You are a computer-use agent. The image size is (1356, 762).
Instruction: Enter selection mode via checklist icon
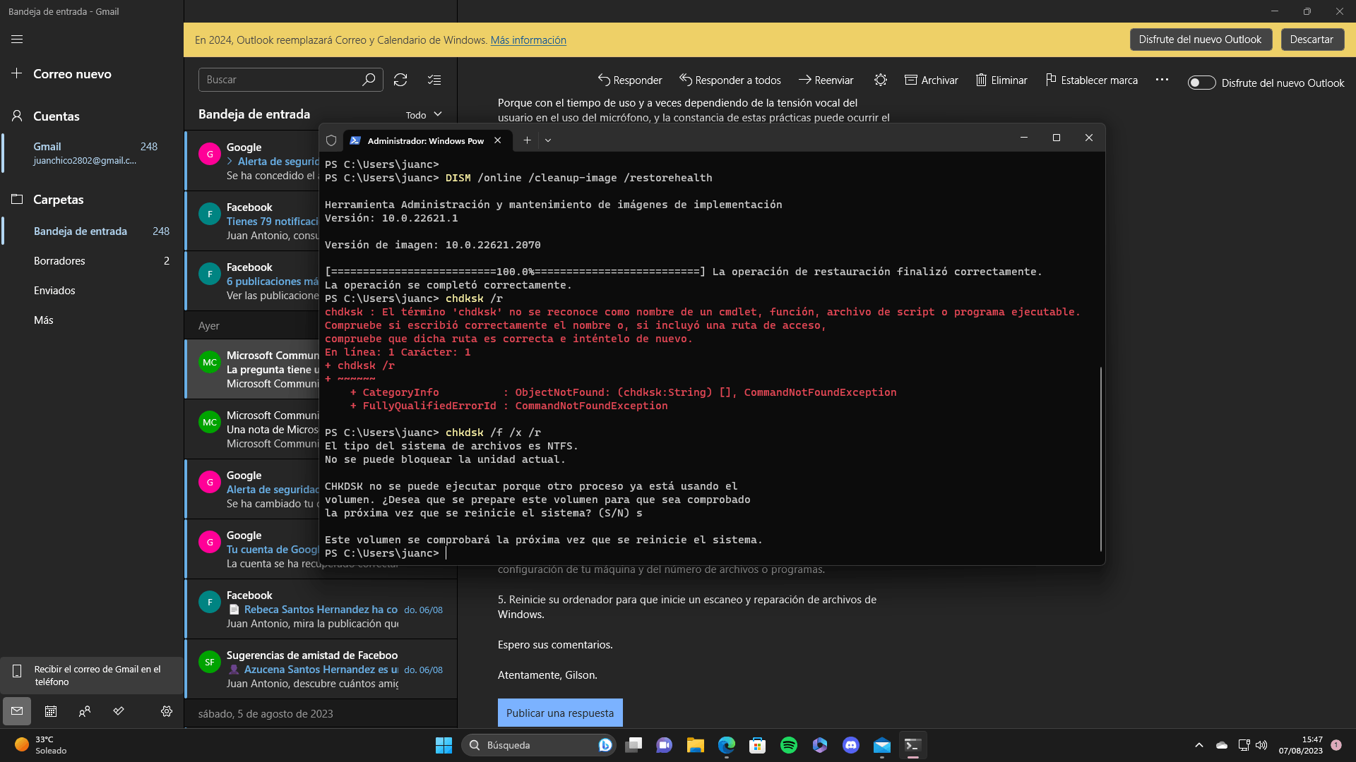434,80
